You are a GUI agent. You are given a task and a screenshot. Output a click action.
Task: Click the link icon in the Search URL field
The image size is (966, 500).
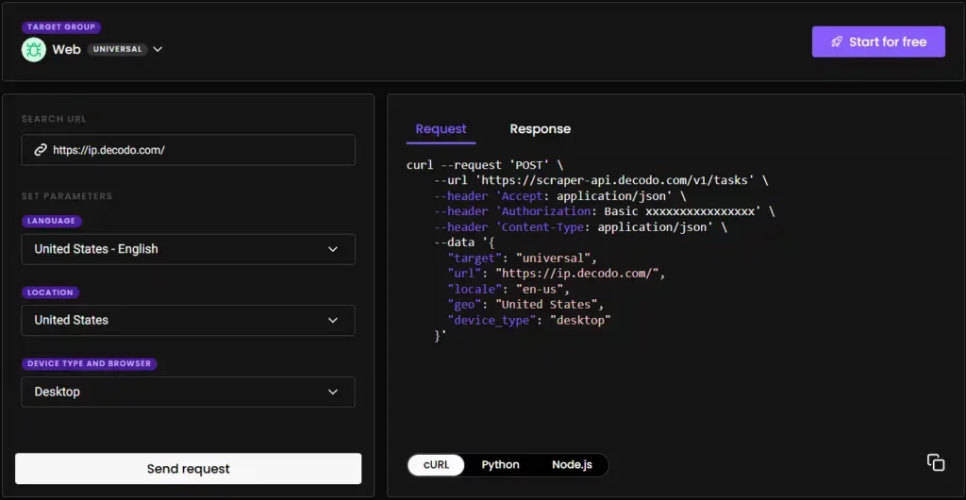[x=41, y=150]
